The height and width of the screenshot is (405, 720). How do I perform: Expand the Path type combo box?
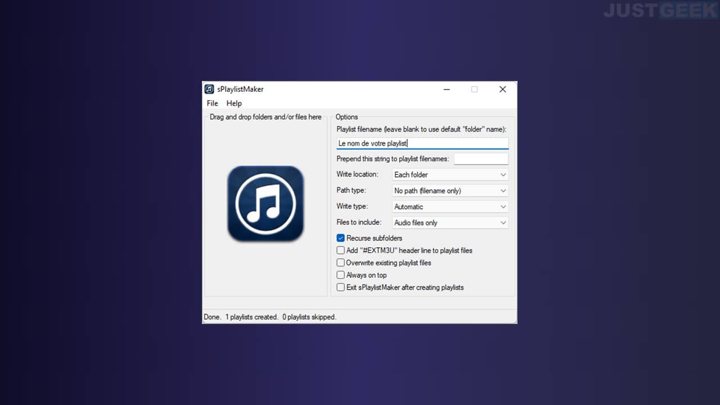click(x=450, y=191)
